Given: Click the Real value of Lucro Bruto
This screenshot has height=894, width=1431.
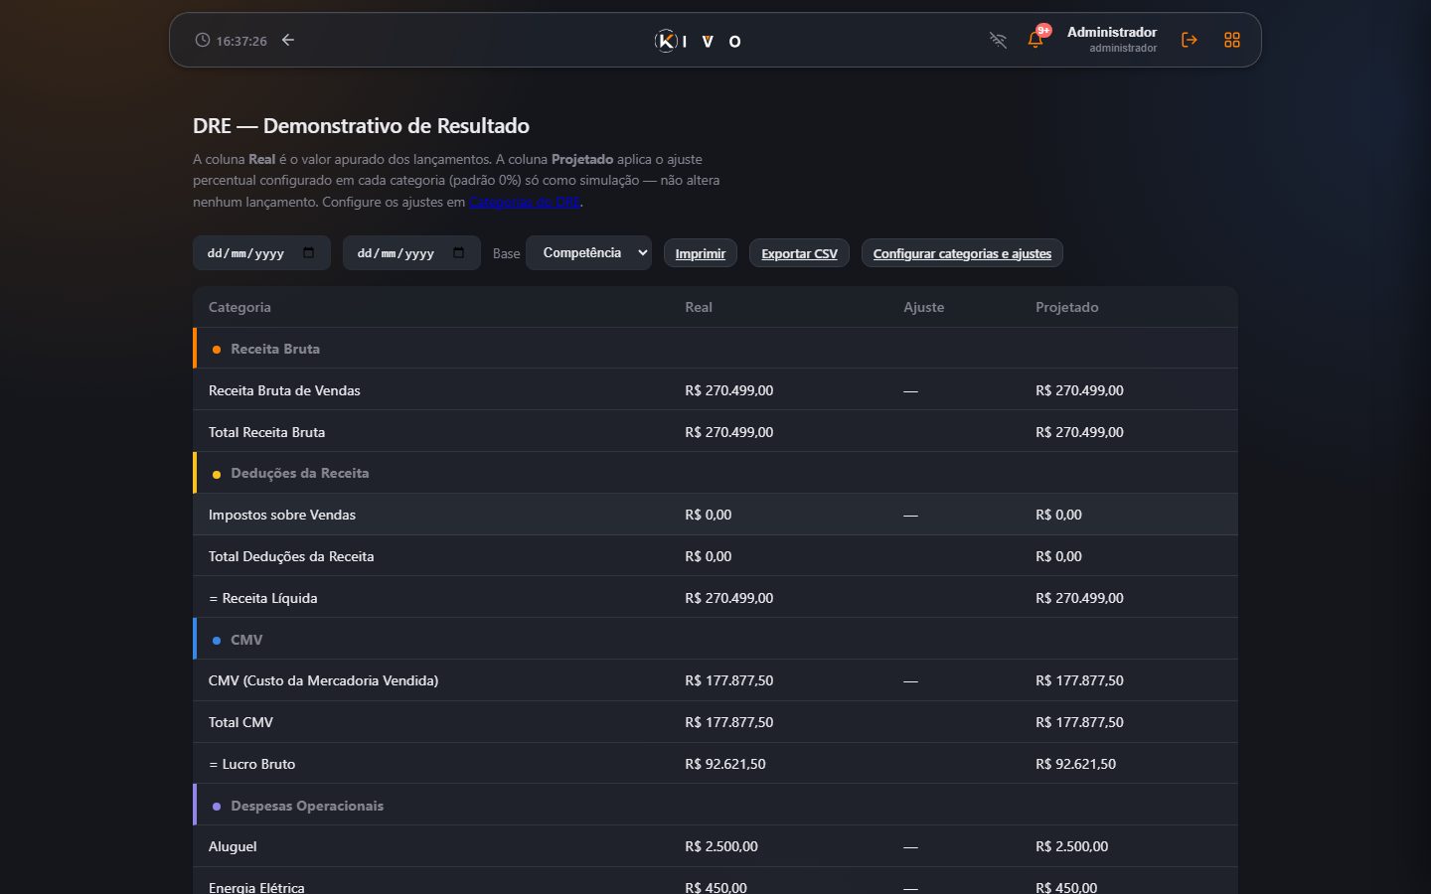Looking at the screenshot, I should pyautogui.click(x=725, y=764).
